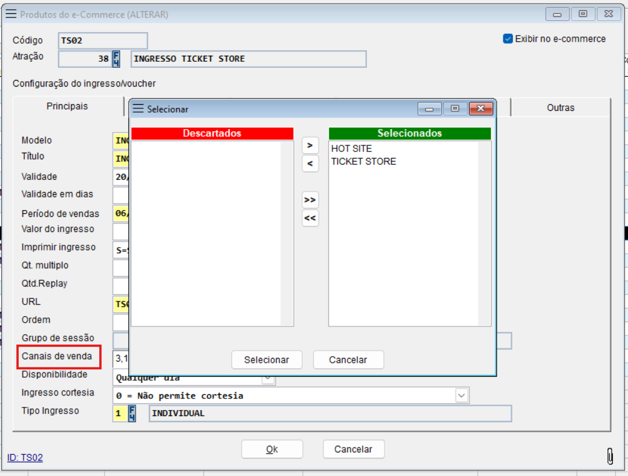
Task: Expand the Disponibilidade dropdown
Action: click(268, 379)
